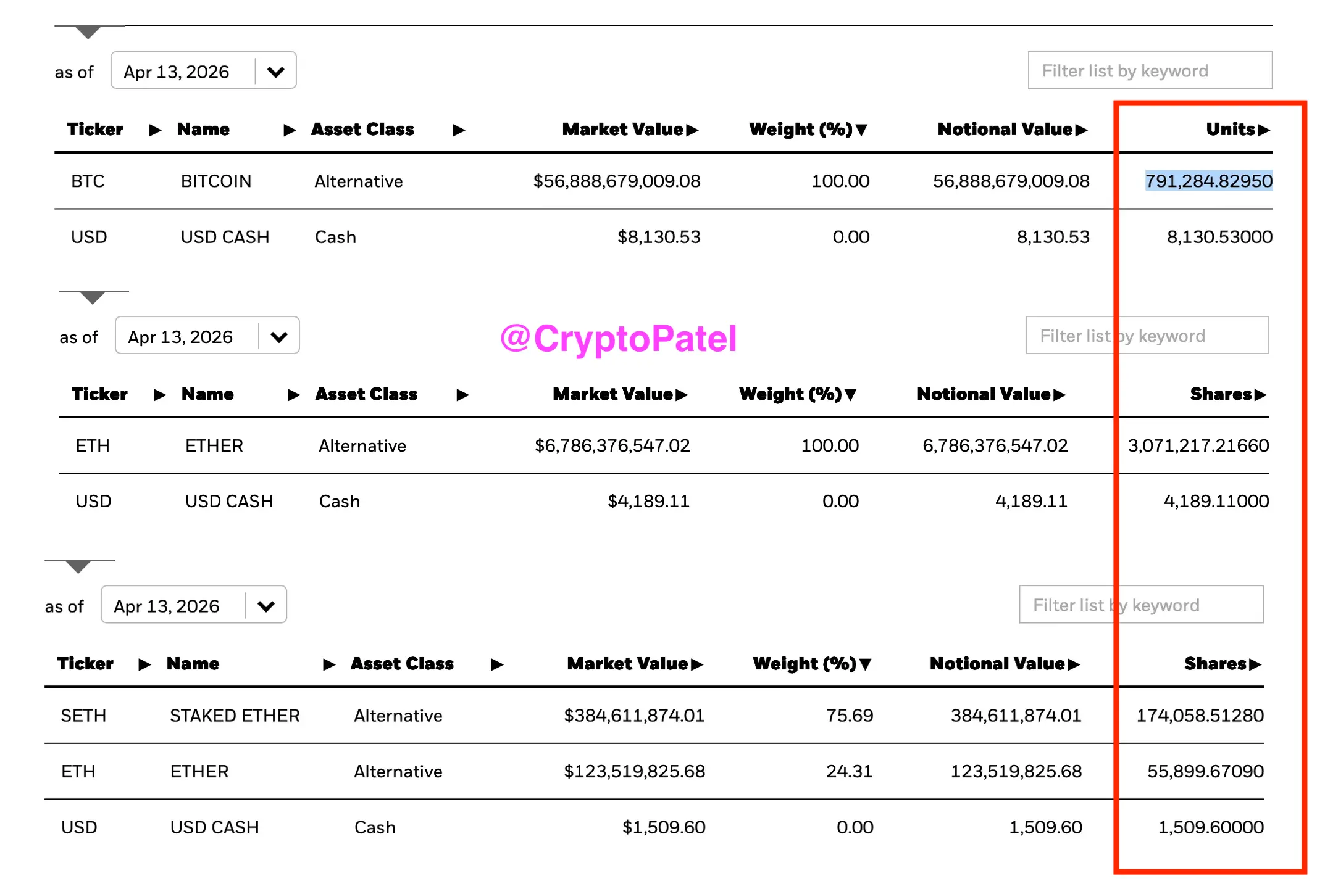This screenshot has height=889, width=1325.
Task: Click the Weight (%) header in Bitcoin table
Action: point(801,130)
